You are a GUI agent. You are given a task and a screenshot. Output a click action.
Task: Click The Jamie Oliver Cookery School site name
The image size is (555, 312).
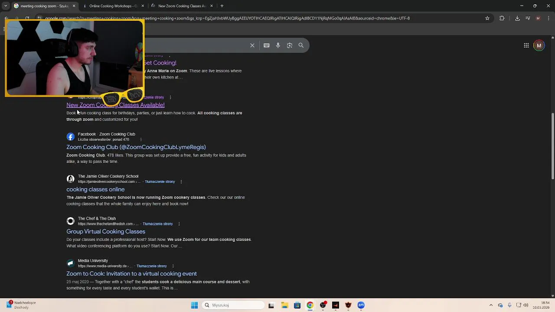[108, 176]
